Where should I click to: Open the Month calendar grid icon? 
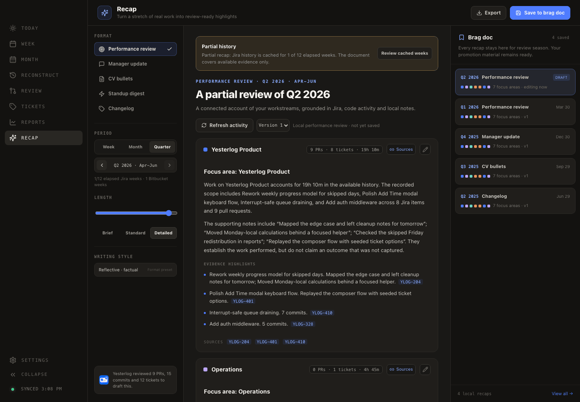point(13,59)
